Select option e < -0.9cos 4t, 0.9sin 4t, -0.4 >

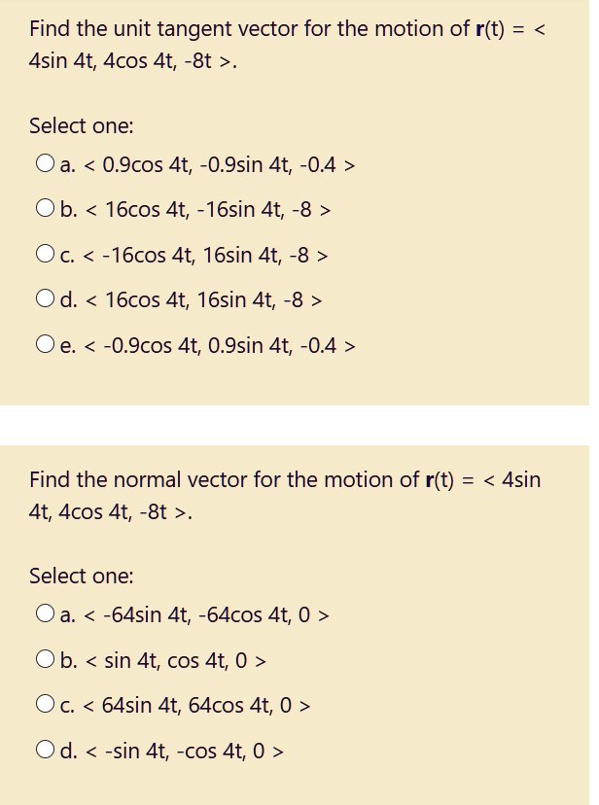click(x=45, y=342)
